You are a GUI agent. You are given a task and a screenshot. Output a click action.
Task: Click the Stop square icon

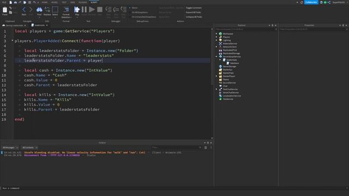[100, 10]
